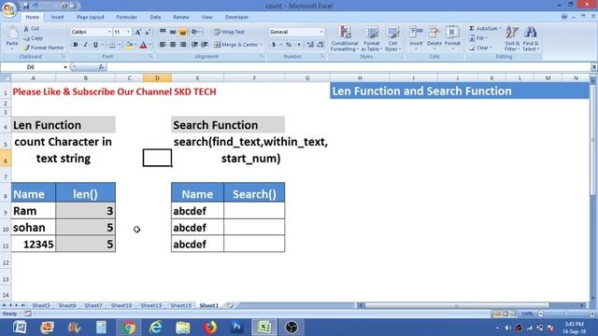The height and width of the screenshot is (336, 598).
Task: Open the Formulas ribbon tab
Action: pyautogui.click(x=127, y=17)
